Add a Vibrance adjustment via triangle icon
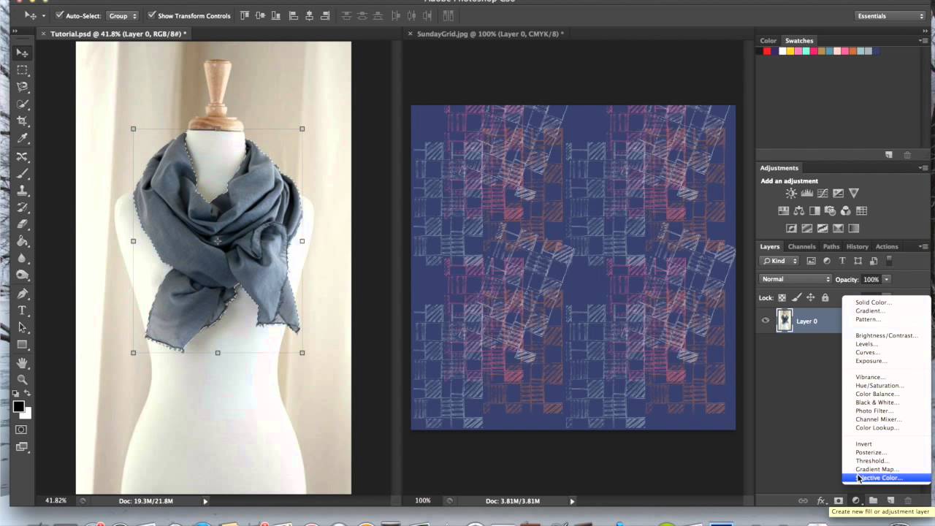The width and height of the screenshot is (935, 526). point(854,194)
